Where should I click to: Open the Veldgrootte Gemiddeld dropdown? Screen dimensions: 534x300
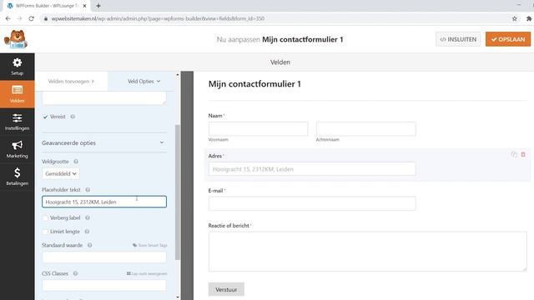61,174
